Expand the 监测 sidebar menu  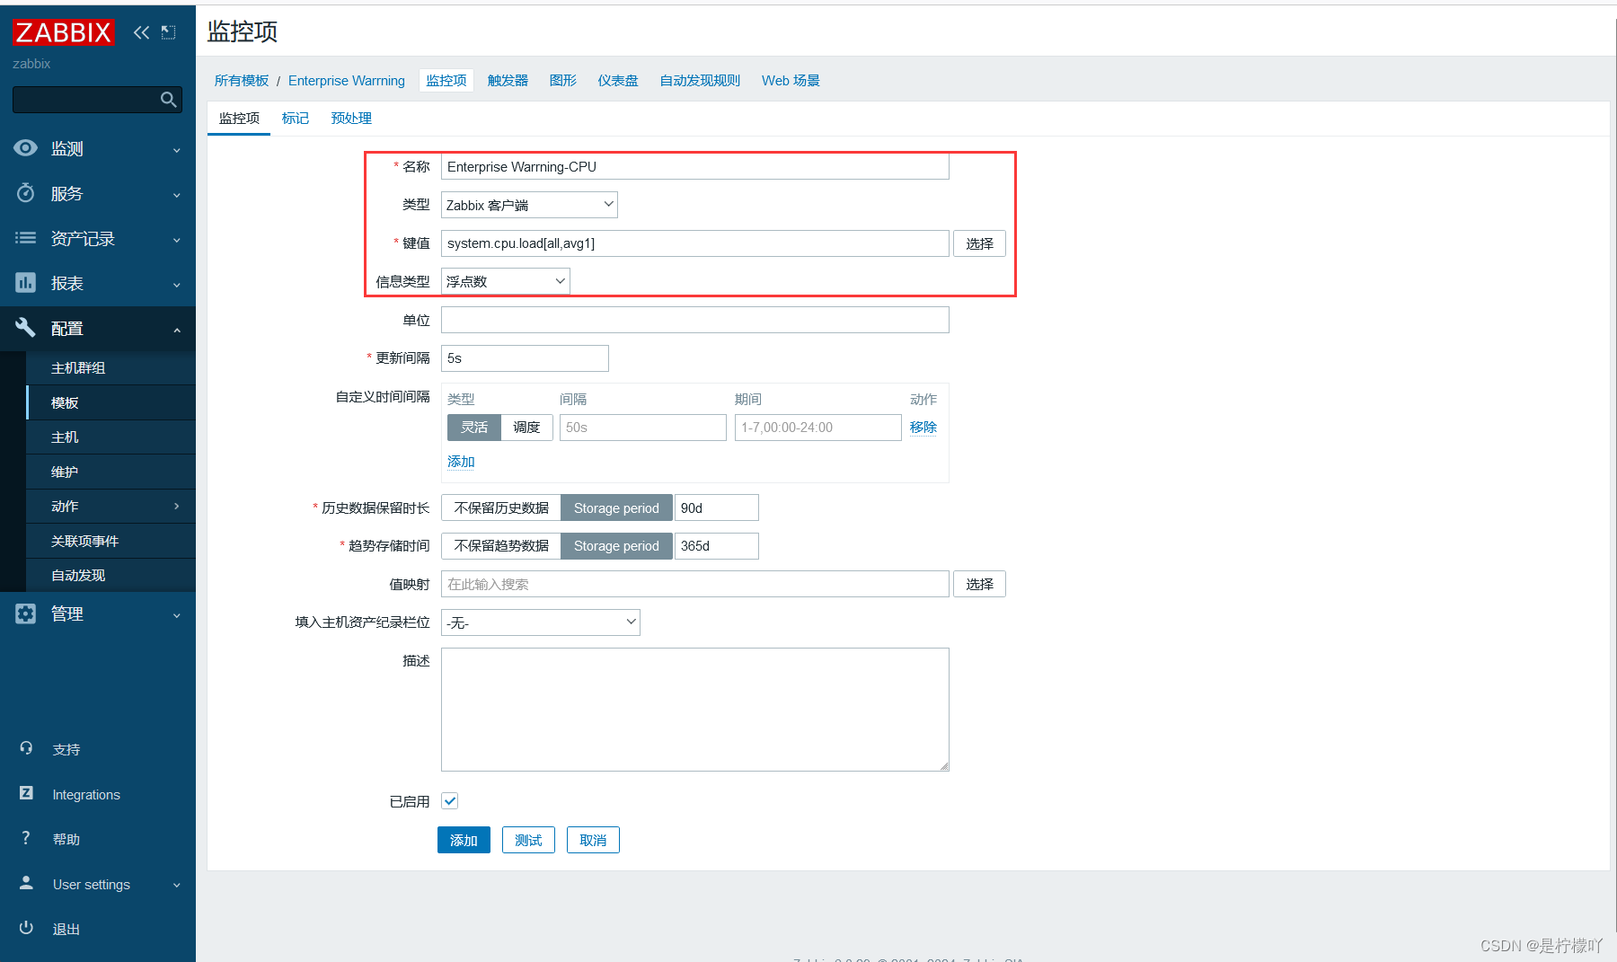tap(177, 150)
